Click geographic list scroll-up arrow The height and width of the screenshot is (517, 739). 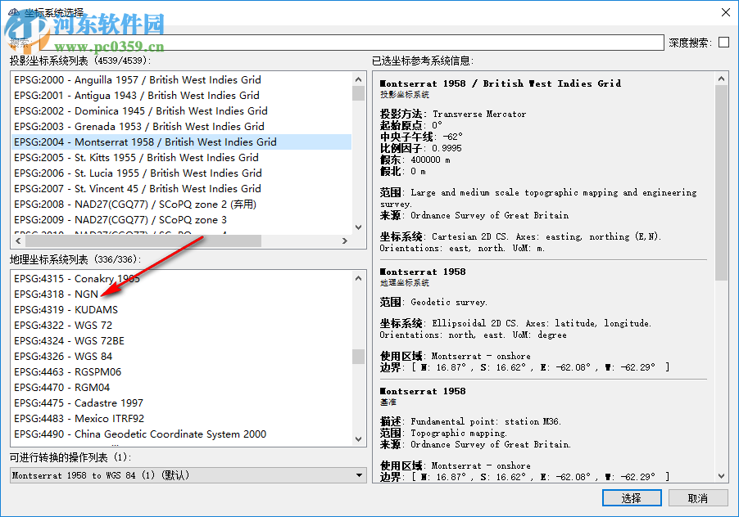[x=358, y=278]
